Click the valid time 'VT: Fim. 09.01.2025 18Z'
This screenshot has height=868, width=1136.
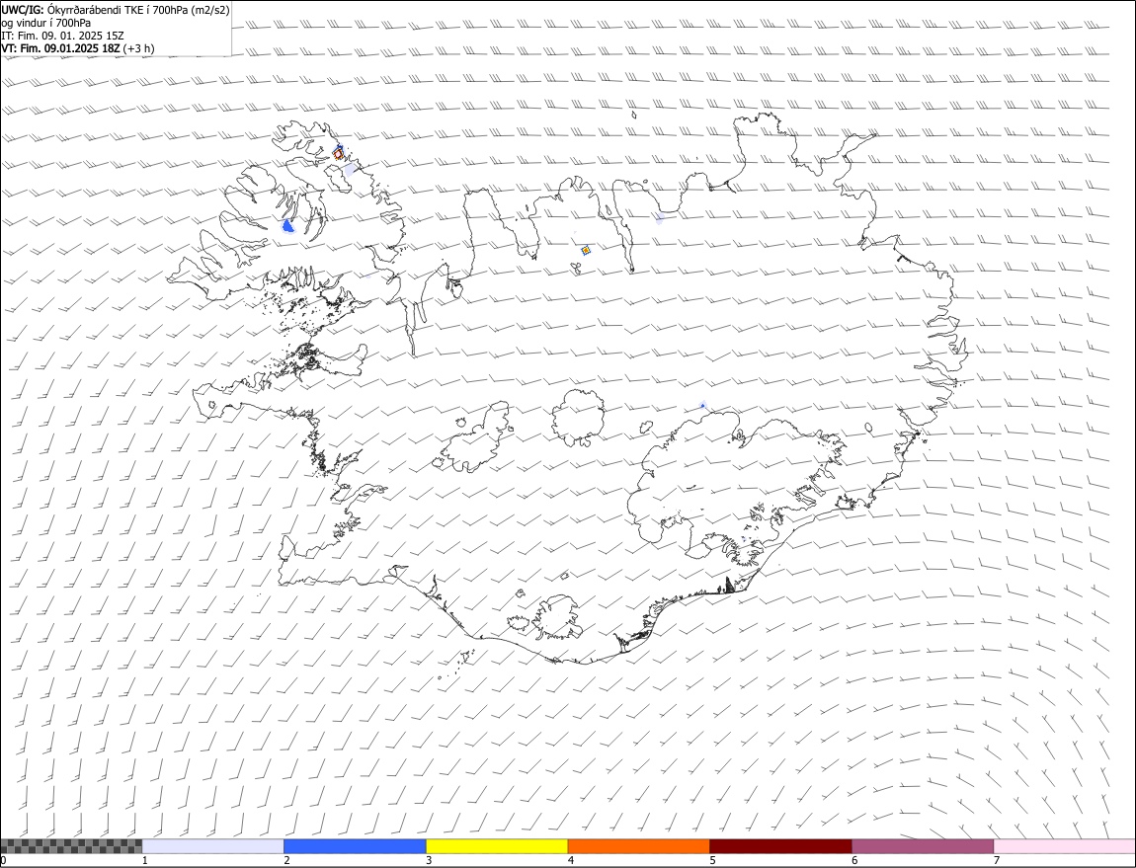(61, 48)
